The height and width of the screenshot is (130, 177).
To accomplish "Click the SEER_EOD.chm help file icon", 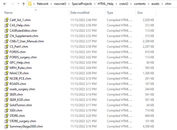I will pyautogui.click(x=6, y=100).
